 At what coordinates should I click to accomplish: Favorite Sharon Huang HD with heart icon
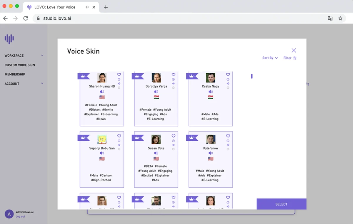click(x=119, y=75)
